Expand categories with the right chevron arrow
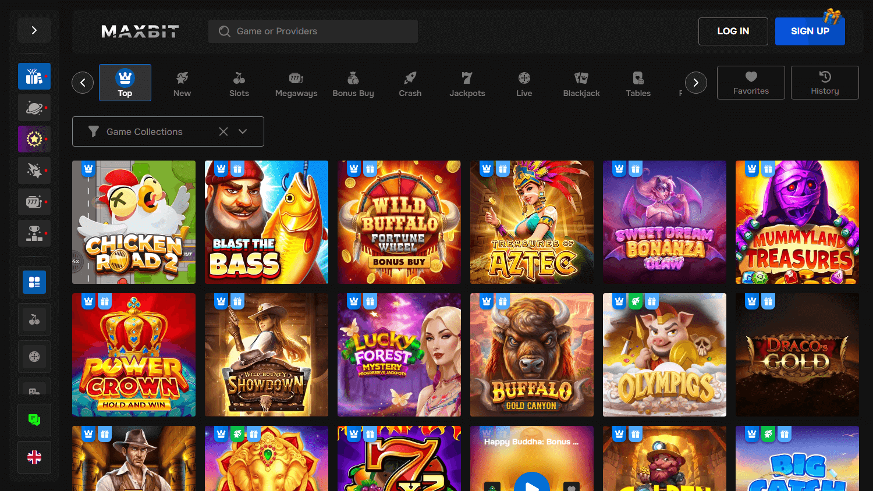The image size is (873, 491). tap(696, 83)
